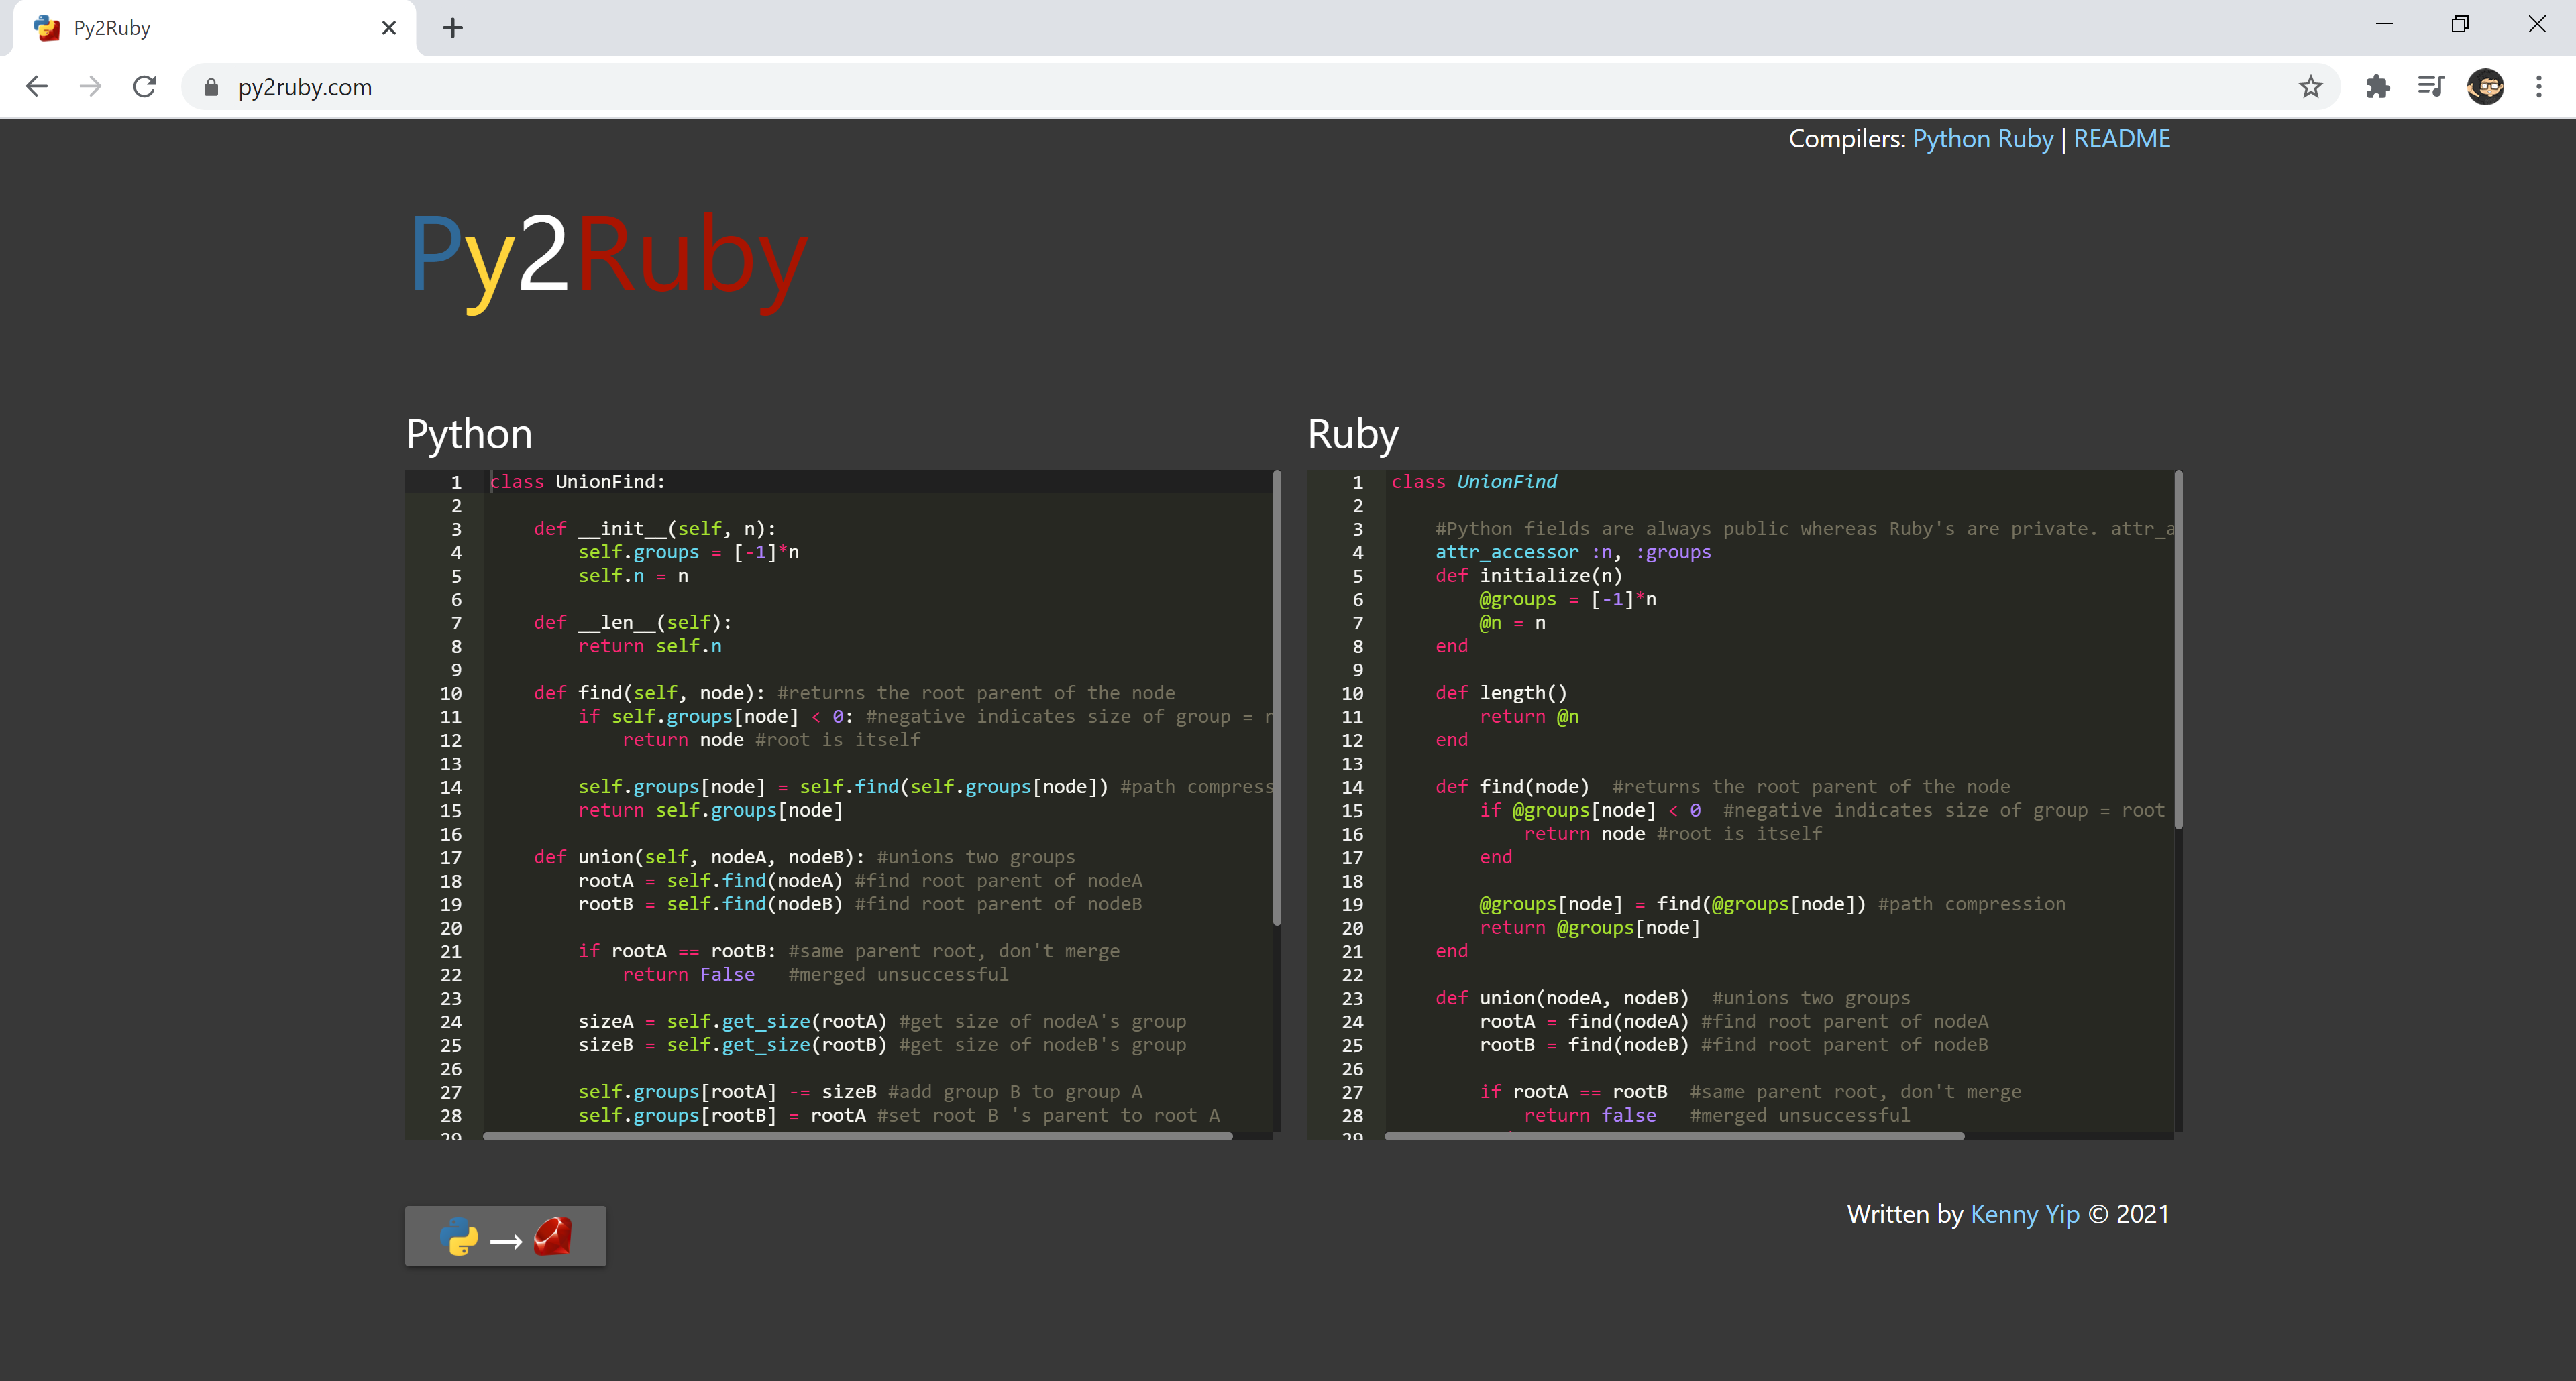Open the Chrome three-dot menu
The image size is (2576, 1381).
pos(2538,87)
